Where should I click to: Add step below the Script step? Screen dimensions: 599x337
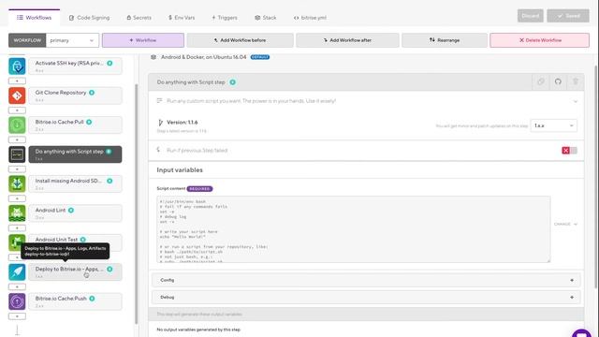(x=17, y=169)
